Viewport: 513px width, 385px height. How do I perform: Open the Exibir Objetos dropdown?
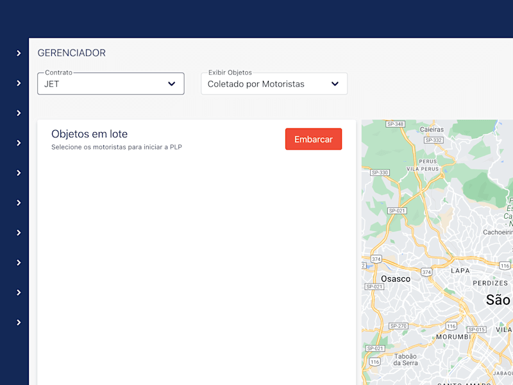(x=274, y=84)
